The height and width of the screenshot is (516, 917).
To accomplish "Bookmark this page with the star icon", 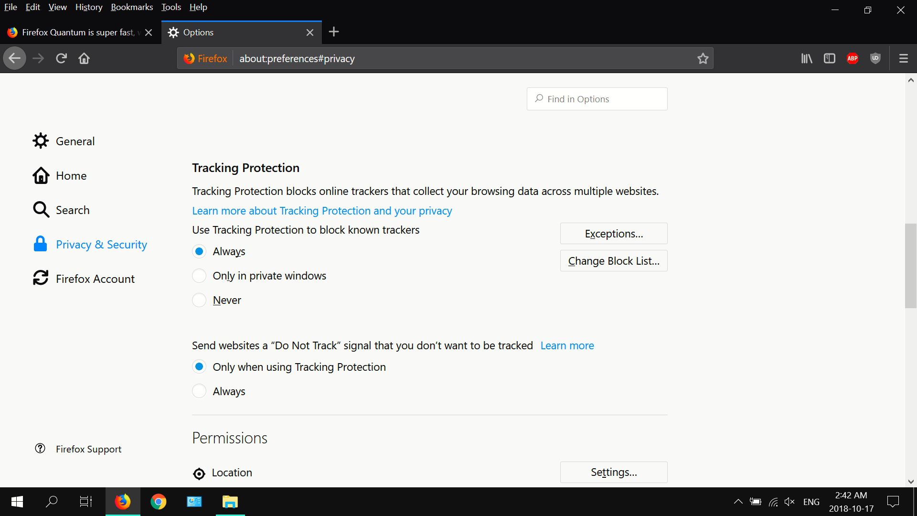I will point(703,58).
